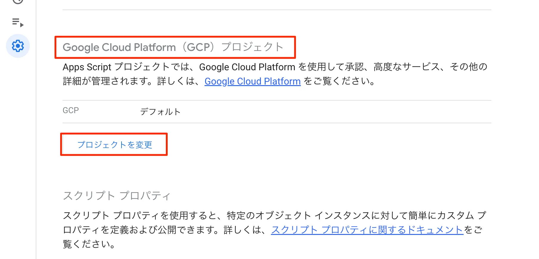
Task: Select the Project Settings gear icon
Action: [18, 46]
